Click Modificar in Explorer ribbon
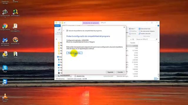This screenshot has height=105, width=188. point(133,31)
